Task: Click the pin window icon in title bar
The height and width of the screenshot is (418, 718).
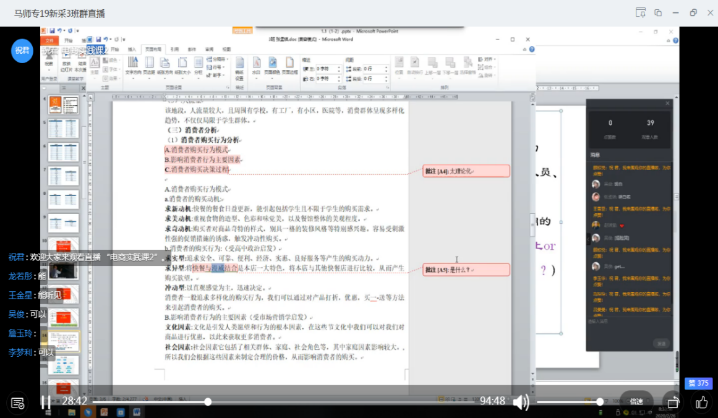Action: pos(641,13)
